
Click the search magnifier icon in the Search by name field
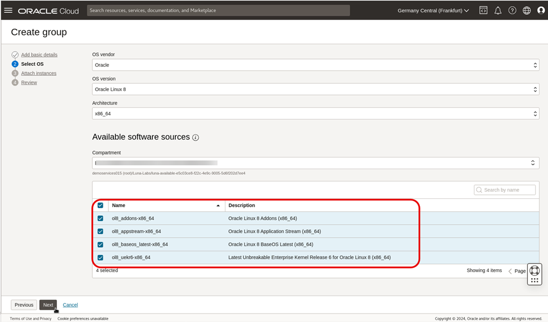(479, 190)
